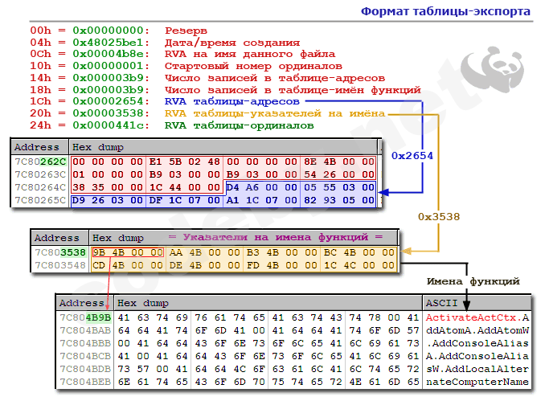Click green text 'RVA таблицы-ординалов'

[x=239, y=125]
